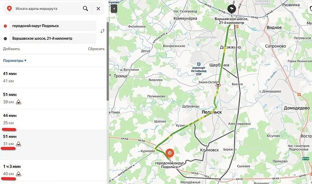312x184 pixels.
Task: Pick the 51 мин, 31 км route
Action: [x=53, y=140]
